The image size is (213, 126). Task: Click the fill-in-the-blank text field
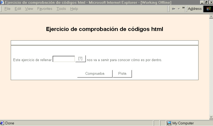point(64,59)
